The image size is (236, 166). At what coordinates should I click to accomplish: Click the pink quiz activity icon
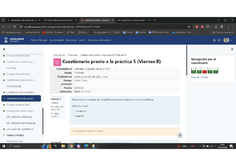[x=57, y=62]
